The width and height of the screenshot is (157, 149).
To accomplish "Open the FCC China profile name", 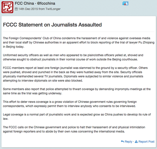I will (x=24, y=3).
